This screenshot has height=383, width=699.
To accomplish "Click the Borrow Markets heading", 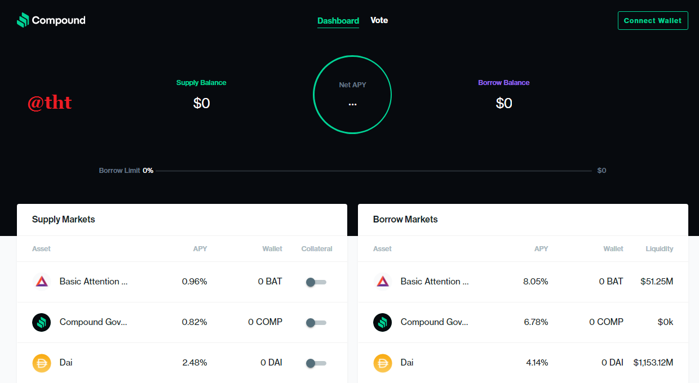I will point(405,220).
